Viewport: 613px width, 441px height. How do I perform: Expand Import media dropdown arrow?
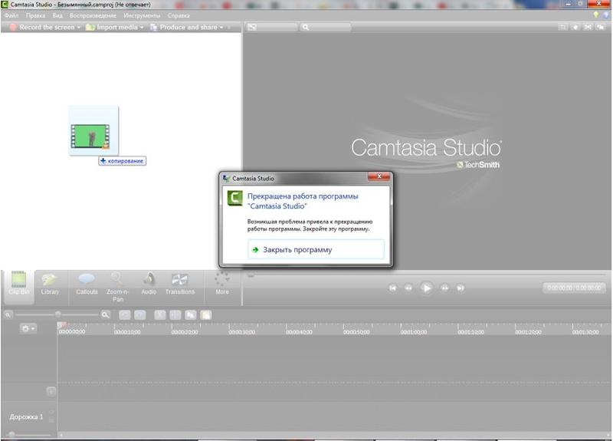click(x=142, y=28)
